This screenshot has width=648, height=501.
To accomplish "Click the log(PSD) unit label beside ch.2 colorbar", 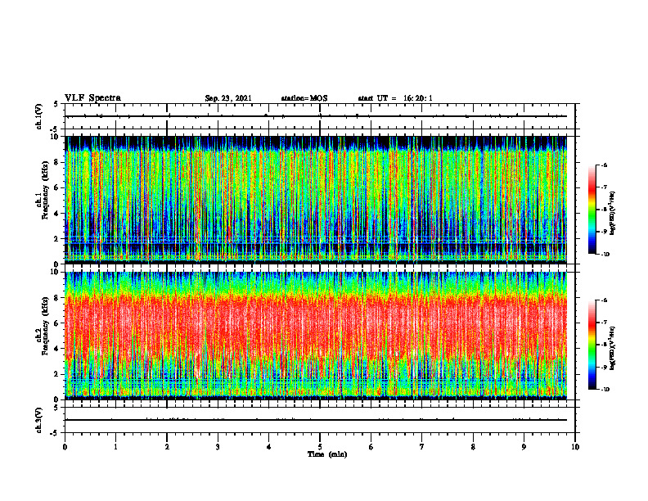I will coord(614,348).
